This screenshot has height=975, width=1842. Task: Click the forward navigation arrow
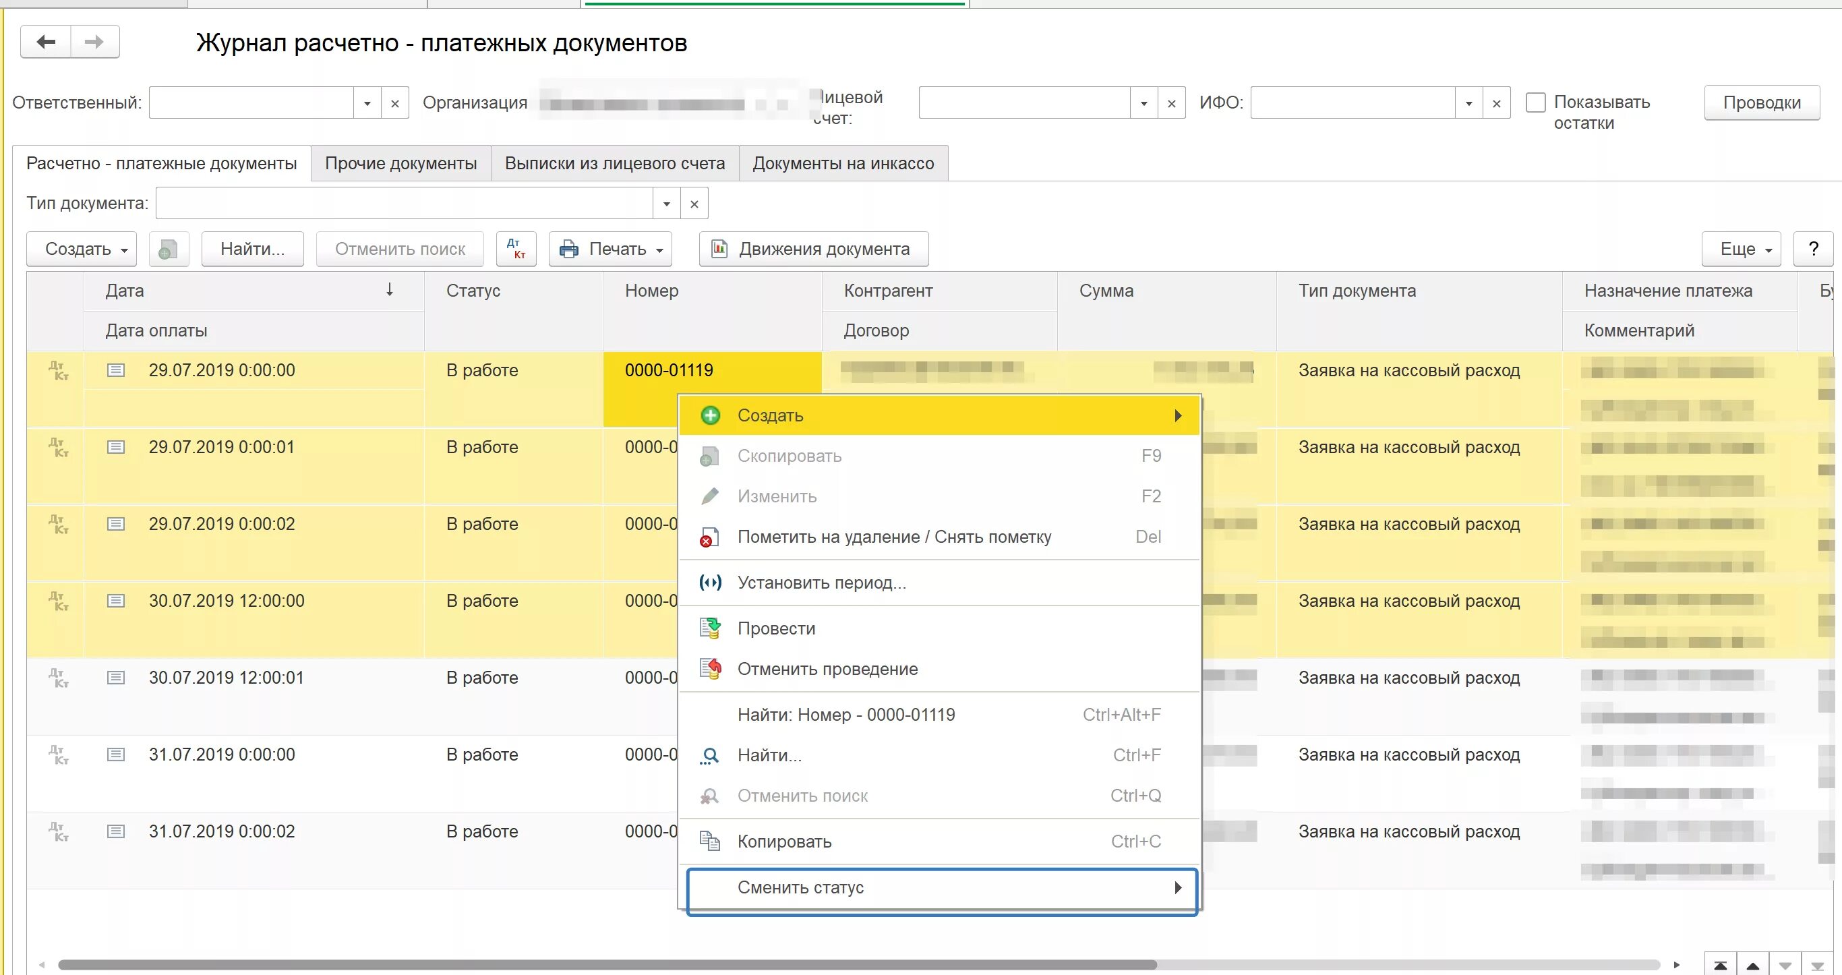(94, 42)
